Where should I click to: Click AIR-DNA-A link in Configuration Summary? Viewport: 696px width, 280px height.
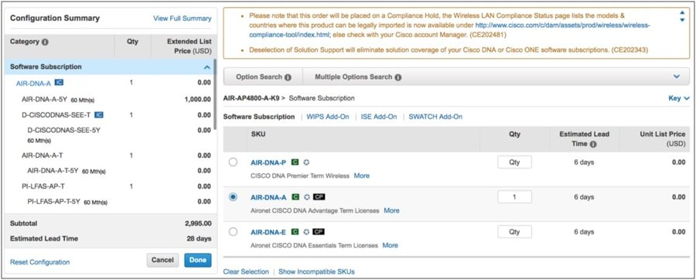33,83
